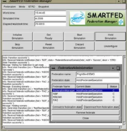
Task: Click the log scrollbar down arrow
Action: point(124,123)
